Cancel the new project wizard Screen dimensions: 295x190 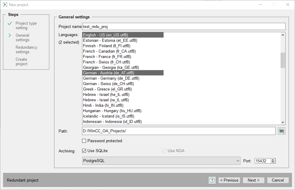click(278, 180)
